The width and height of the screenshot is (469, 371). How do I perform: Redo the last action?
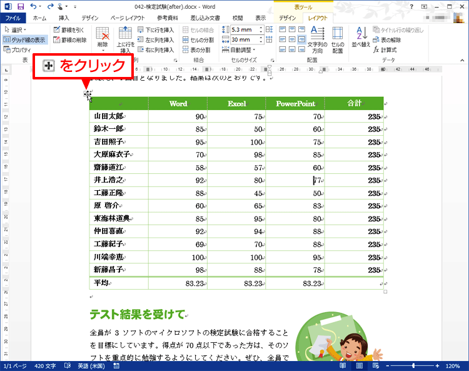pos(50,6)
